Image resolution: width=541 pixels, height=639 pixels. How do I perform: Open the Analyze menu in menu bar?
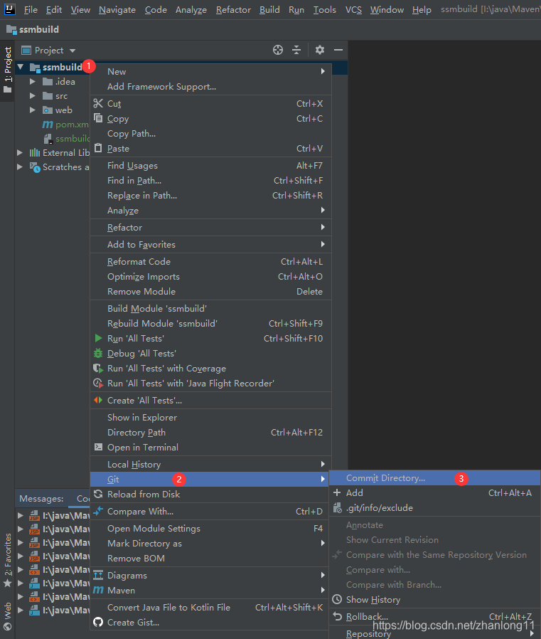(x=191, y=9)
